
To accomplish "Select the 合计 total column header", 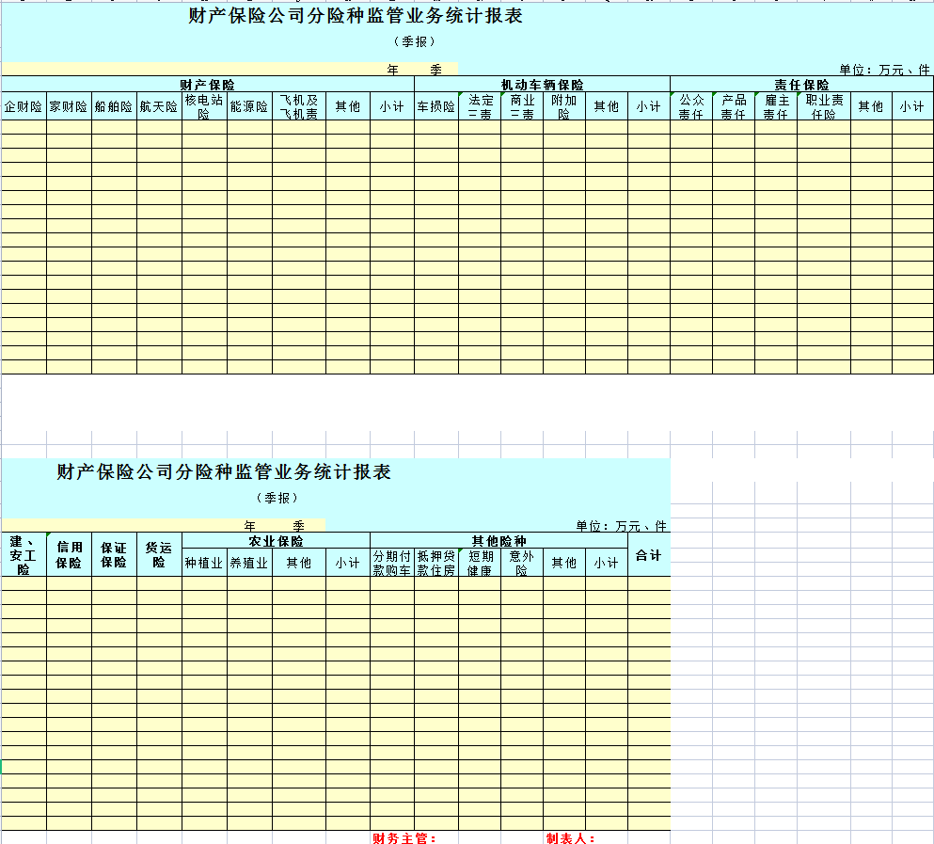I will pos(649,555).
